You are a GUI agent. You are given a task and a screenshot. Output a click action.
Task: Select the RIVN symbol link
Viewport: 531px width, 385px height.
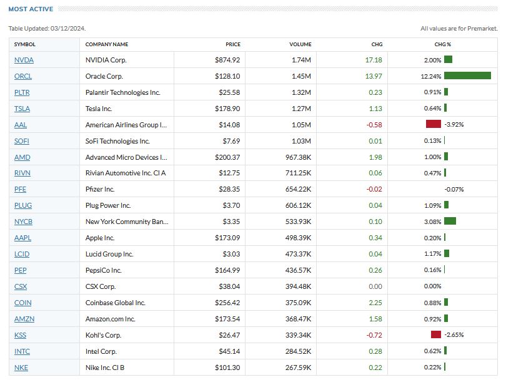click(22, 173)
